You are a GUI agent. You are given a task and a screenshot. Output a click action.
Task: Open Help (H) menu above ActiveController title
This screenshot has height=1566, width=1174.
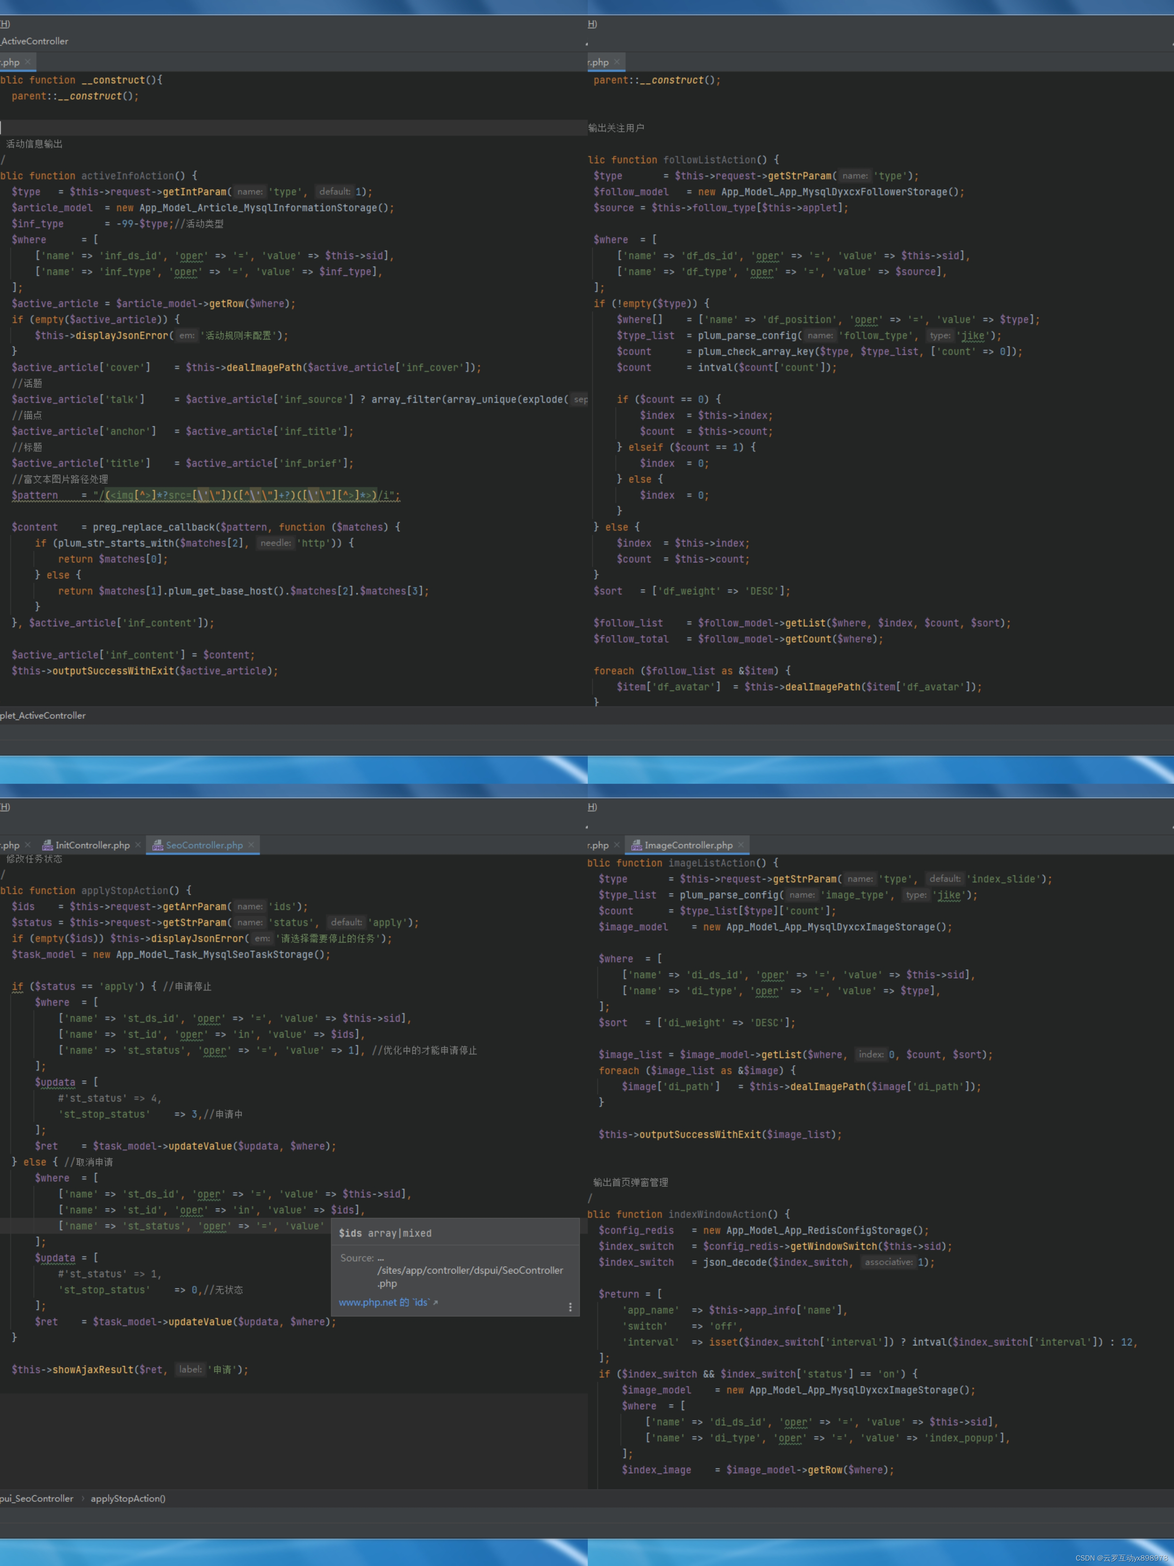[x=5, y=24]
